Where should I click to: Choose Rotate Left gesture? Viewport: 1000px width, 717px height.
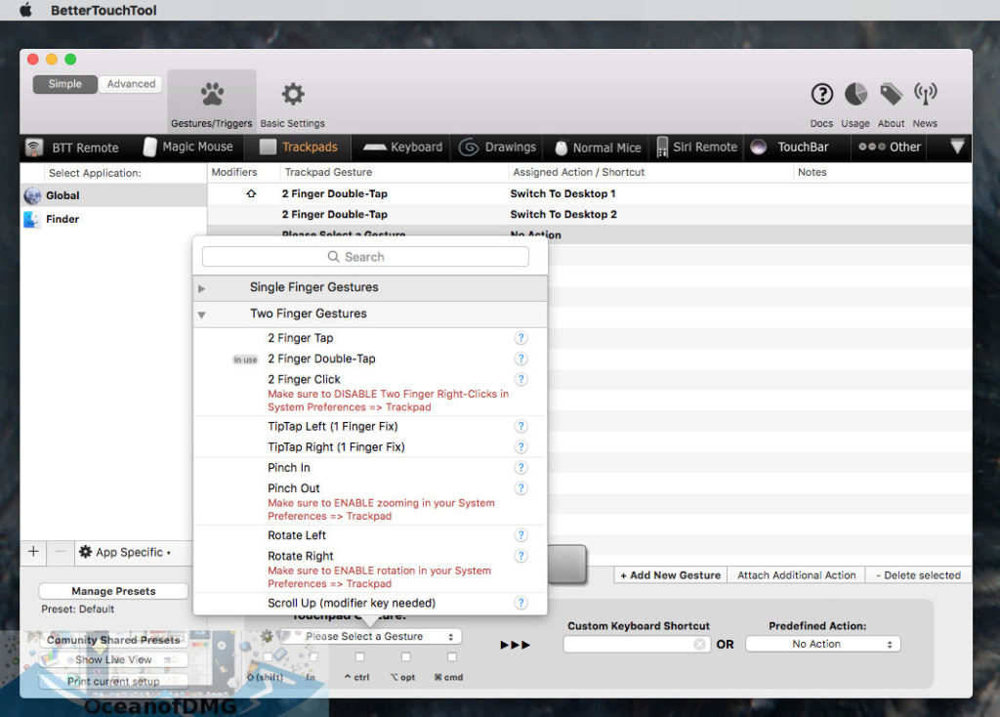click(x=297, y=535)
